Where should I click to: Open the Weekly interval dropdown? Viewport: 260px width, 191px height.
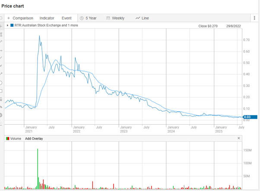[x=118, y=18]
